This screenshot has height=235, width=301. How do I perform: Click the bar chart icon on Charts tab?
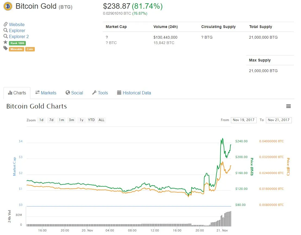10,93
